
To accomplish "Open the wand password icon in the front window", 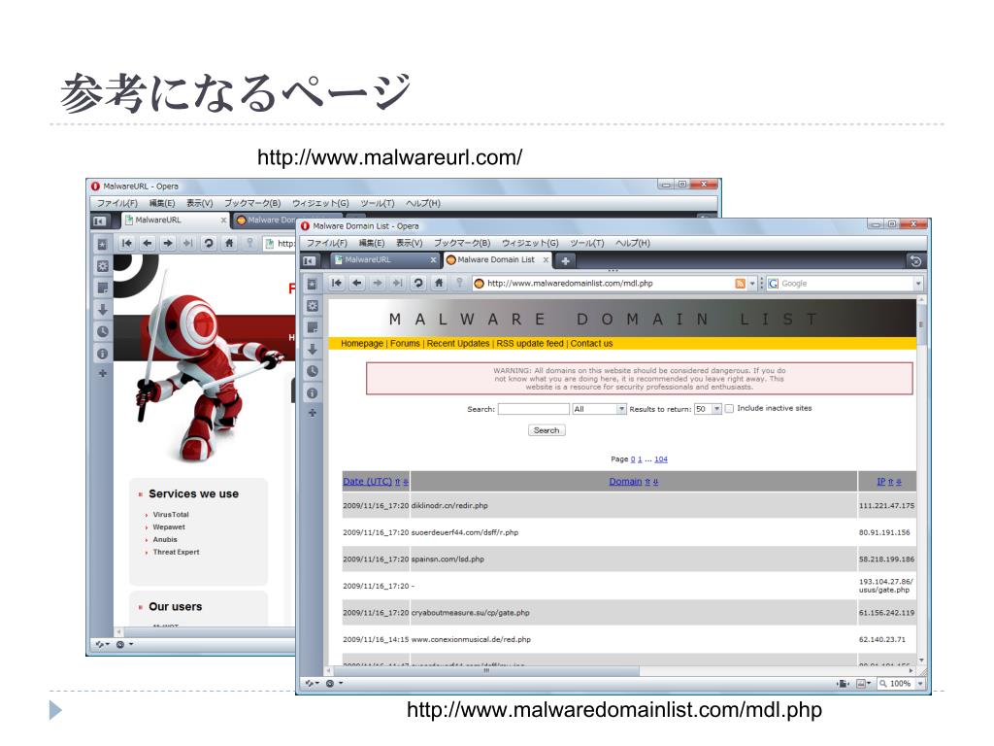I will tap(459, 283).
